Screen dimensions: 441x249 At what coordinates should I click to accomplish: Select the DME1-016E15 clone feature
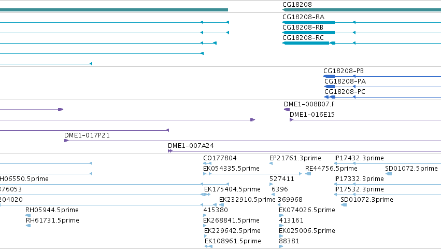[365, 120]
